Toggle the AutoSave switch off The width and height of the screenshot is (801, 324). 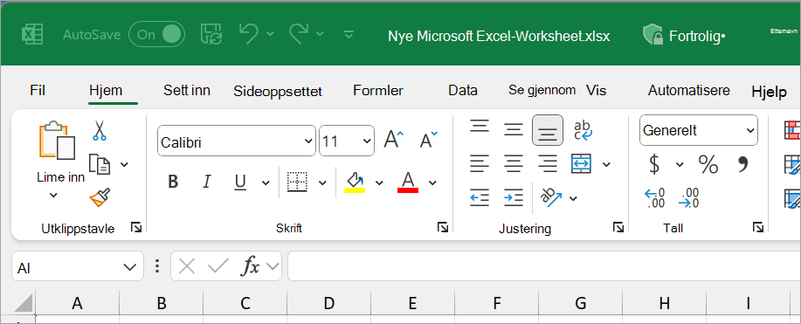pos(157,35)
